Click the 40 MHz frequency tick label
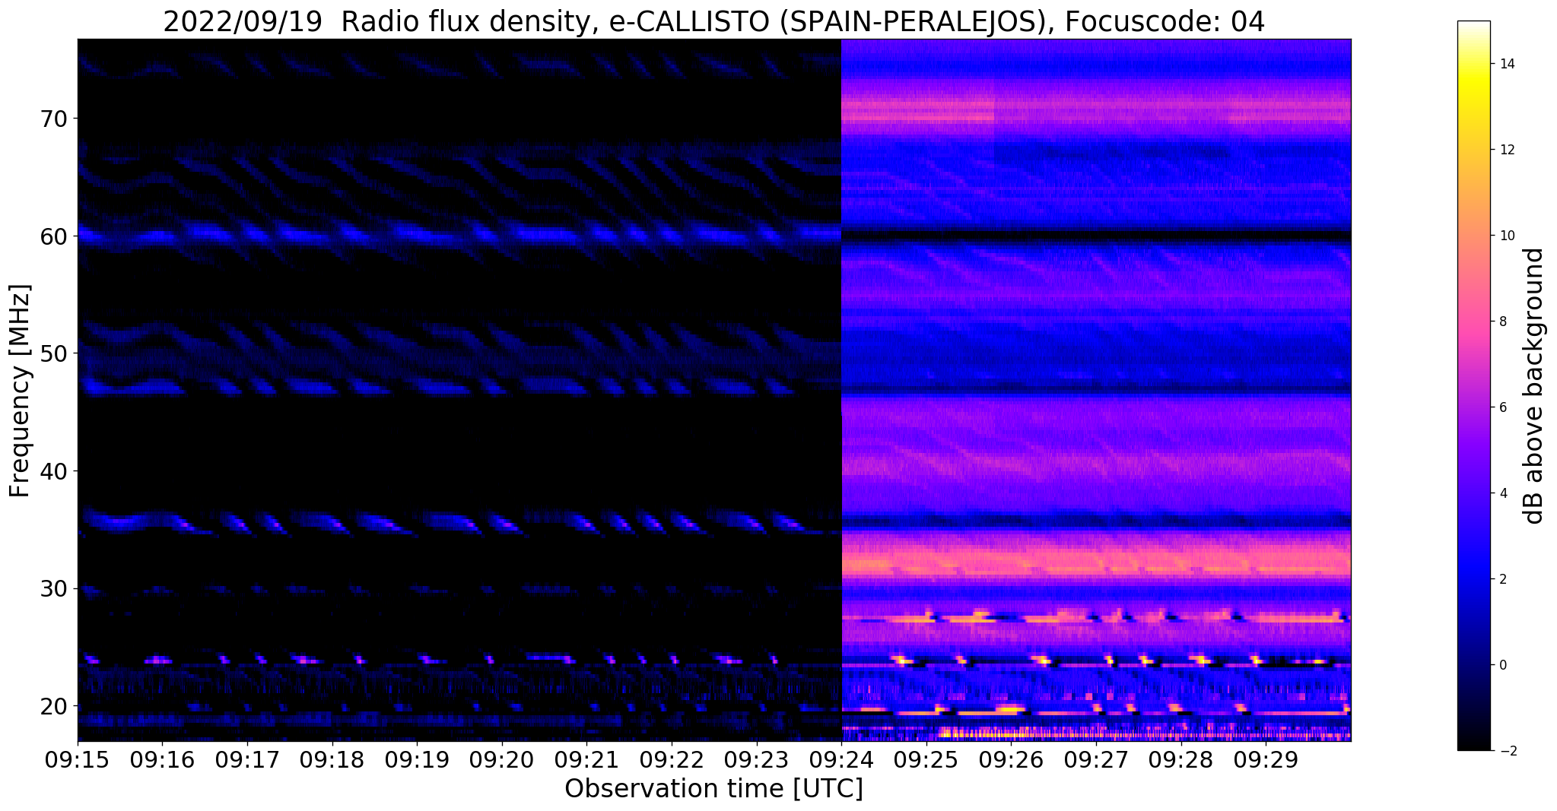 pyautogui.click(x=53, y=471)
